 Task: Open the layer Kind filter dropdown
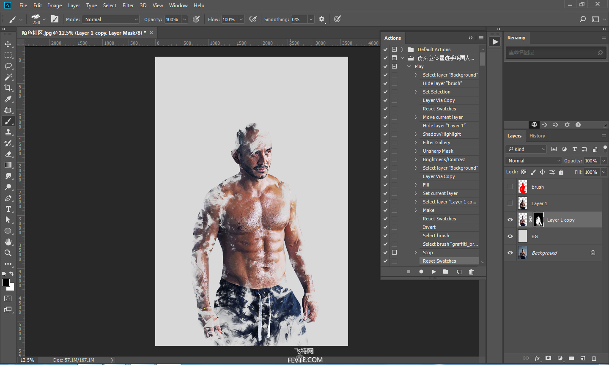(x=526, y=149)
